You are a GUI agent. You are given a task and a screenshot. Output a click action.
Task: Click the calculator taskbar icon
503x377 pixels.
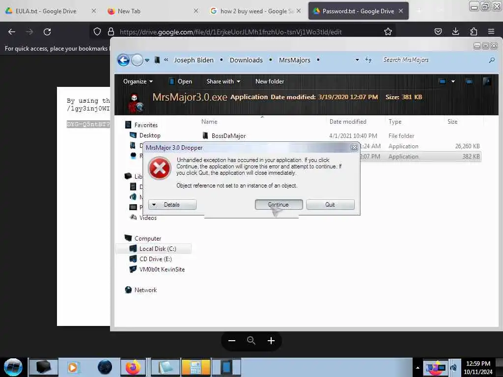click(x=196, y=367)
